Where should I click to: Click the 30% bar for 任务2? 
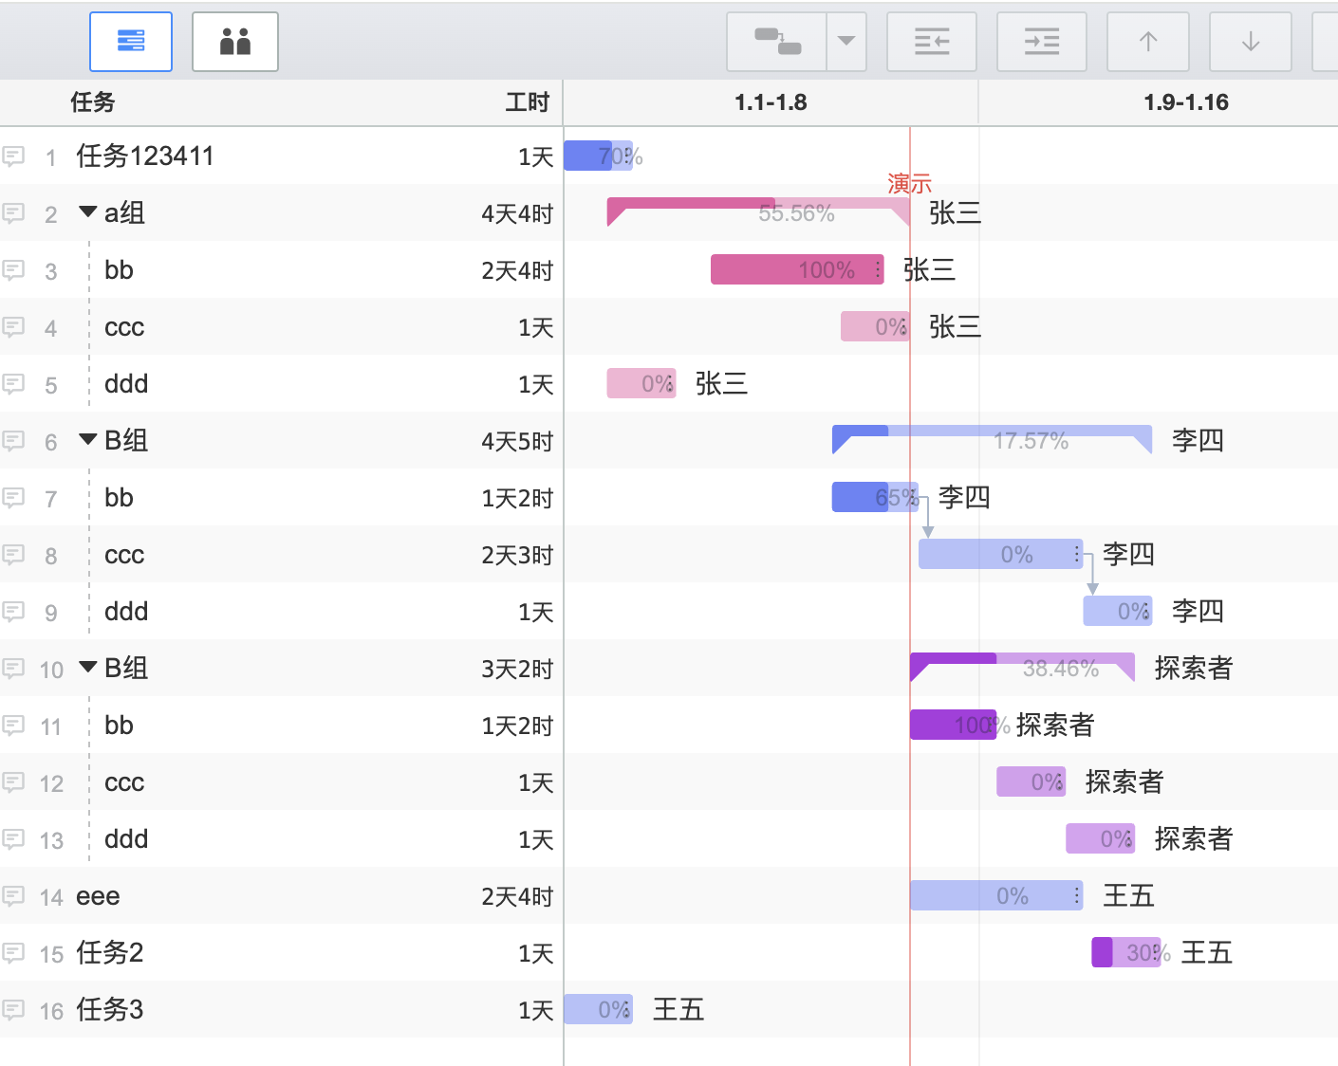click(x=1126, y=952)
